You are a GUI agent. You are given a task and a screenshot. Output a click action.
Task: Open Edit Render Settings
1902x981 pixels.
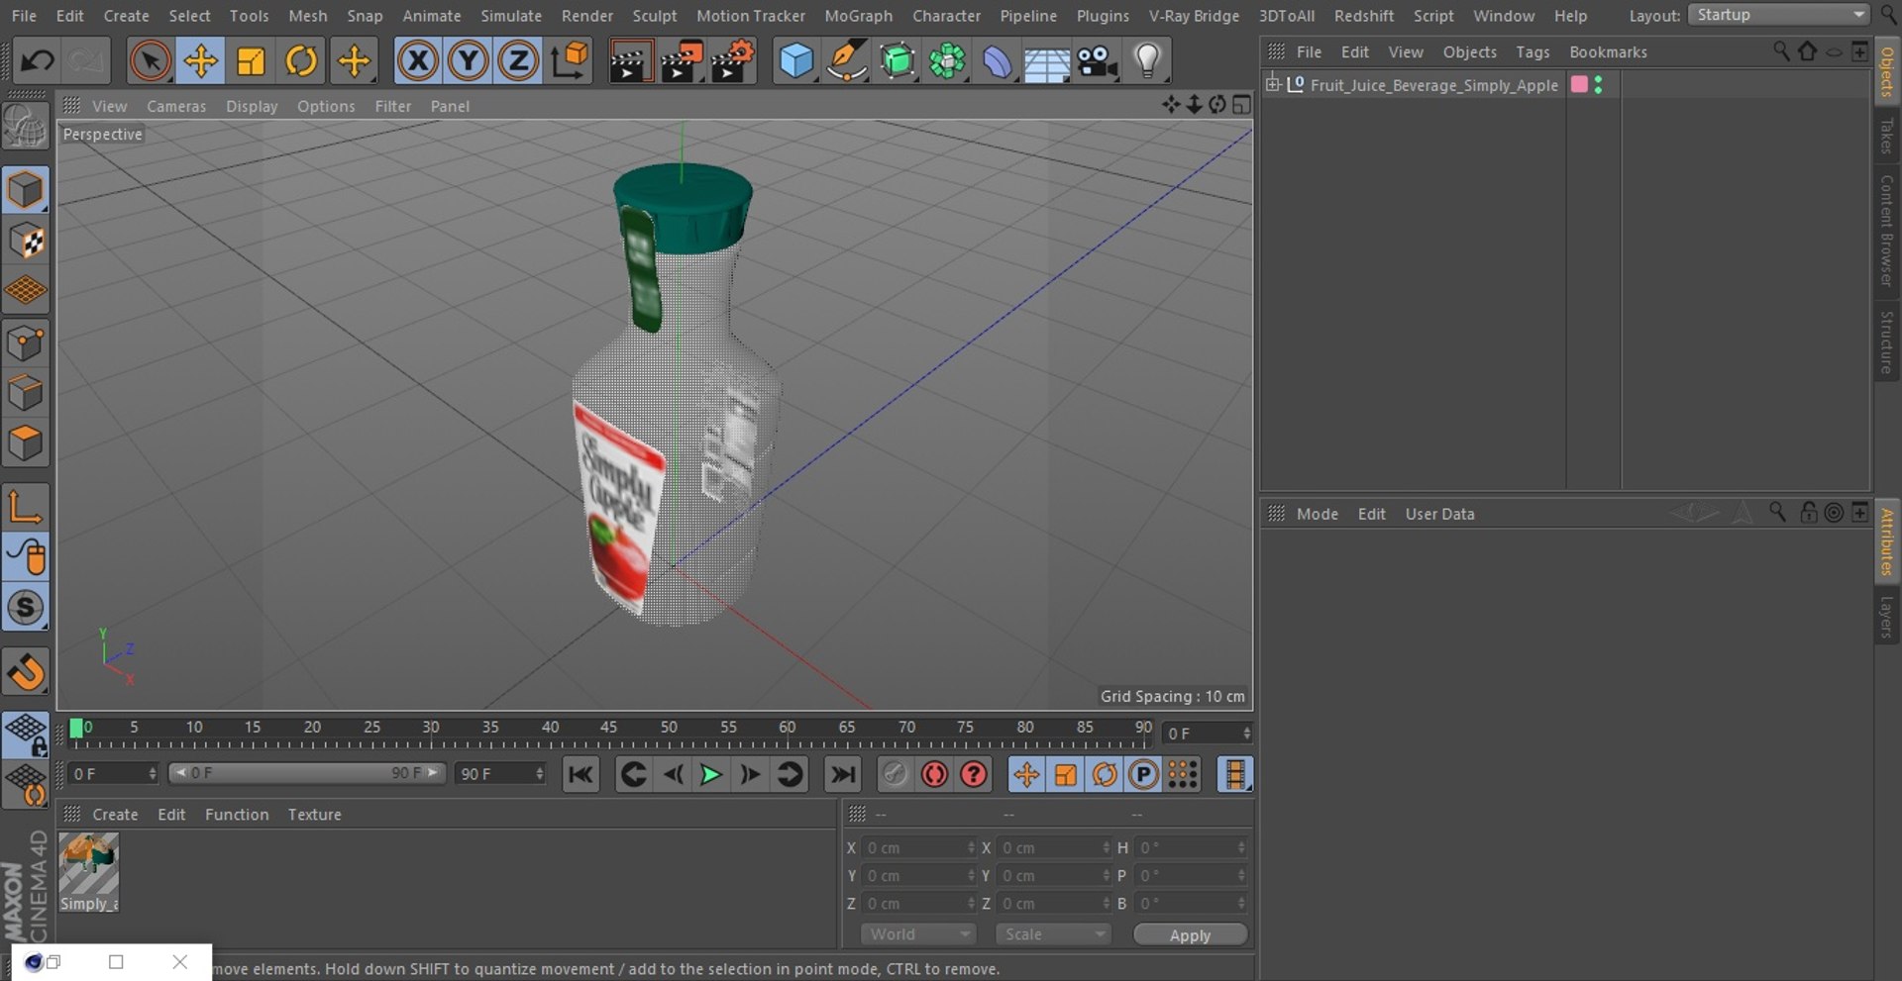[x=733, y=61]
